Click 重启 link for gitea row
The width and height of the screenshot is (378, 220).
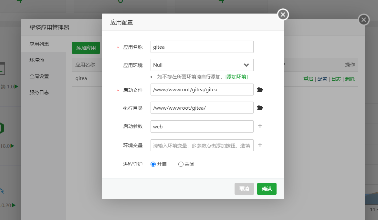coord(308,79)
